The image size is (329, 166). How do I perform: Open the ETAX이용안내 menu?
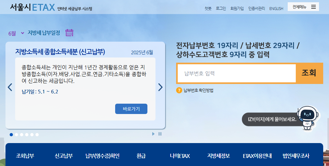[x=257, y=156]
